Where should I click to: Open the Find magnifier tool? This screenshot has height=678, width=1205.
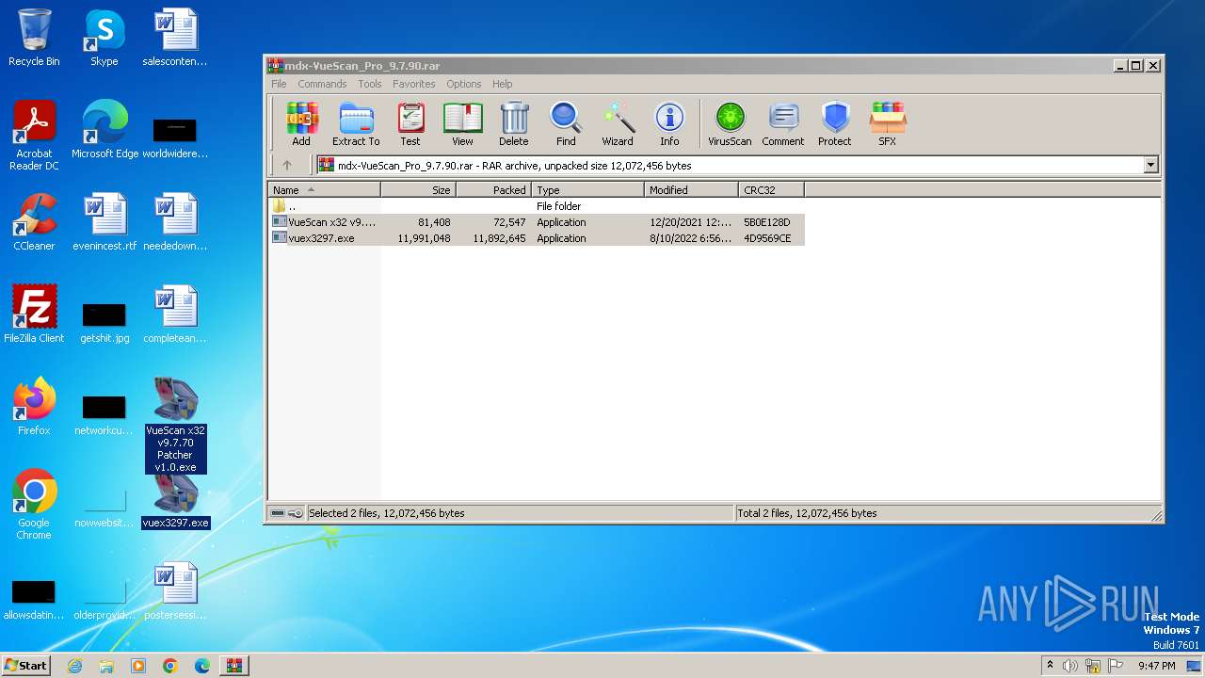click(x=566, y=124)
